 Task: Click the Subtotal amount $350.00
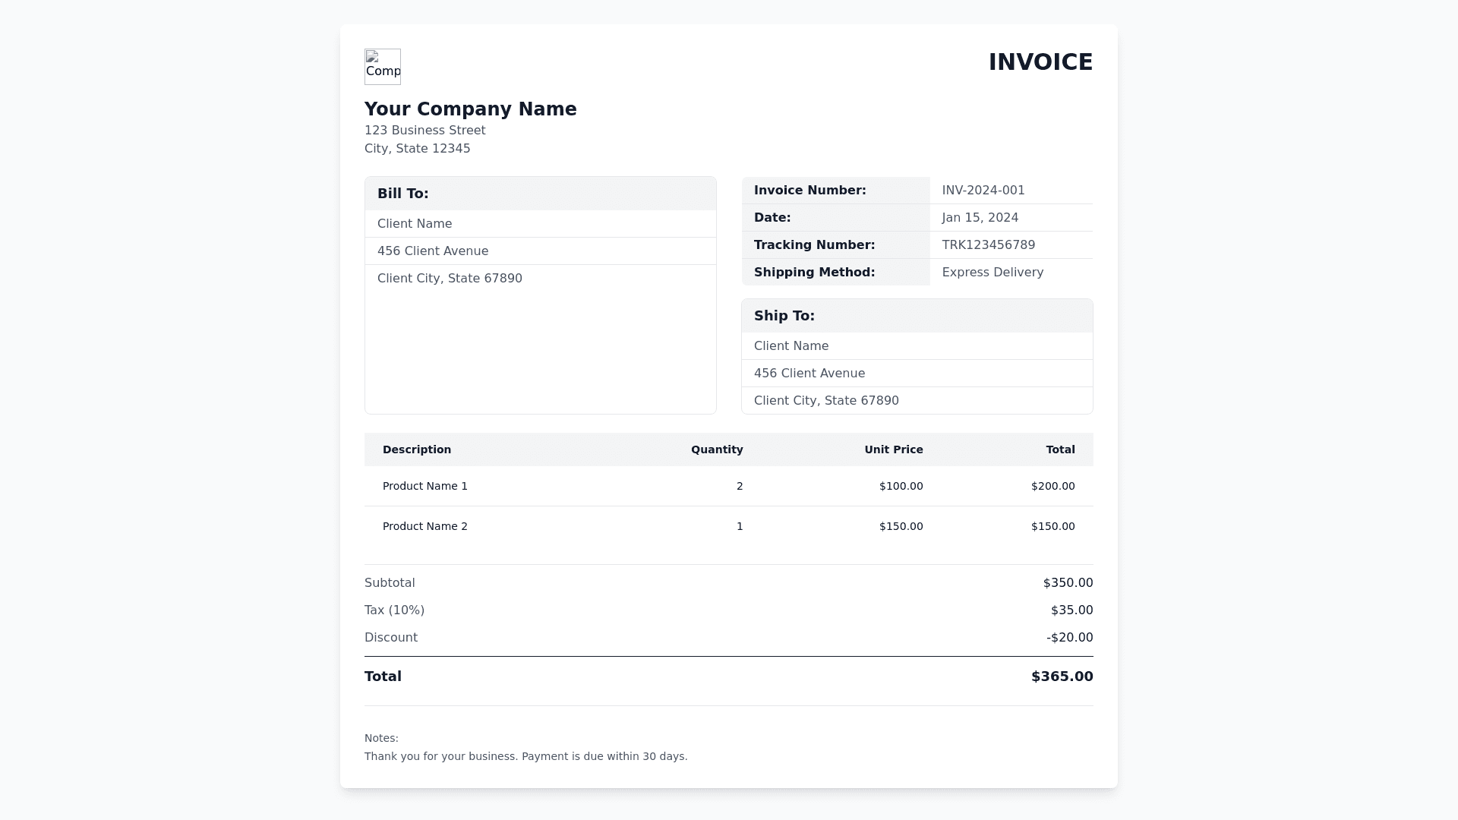[x=1068, y=583]
